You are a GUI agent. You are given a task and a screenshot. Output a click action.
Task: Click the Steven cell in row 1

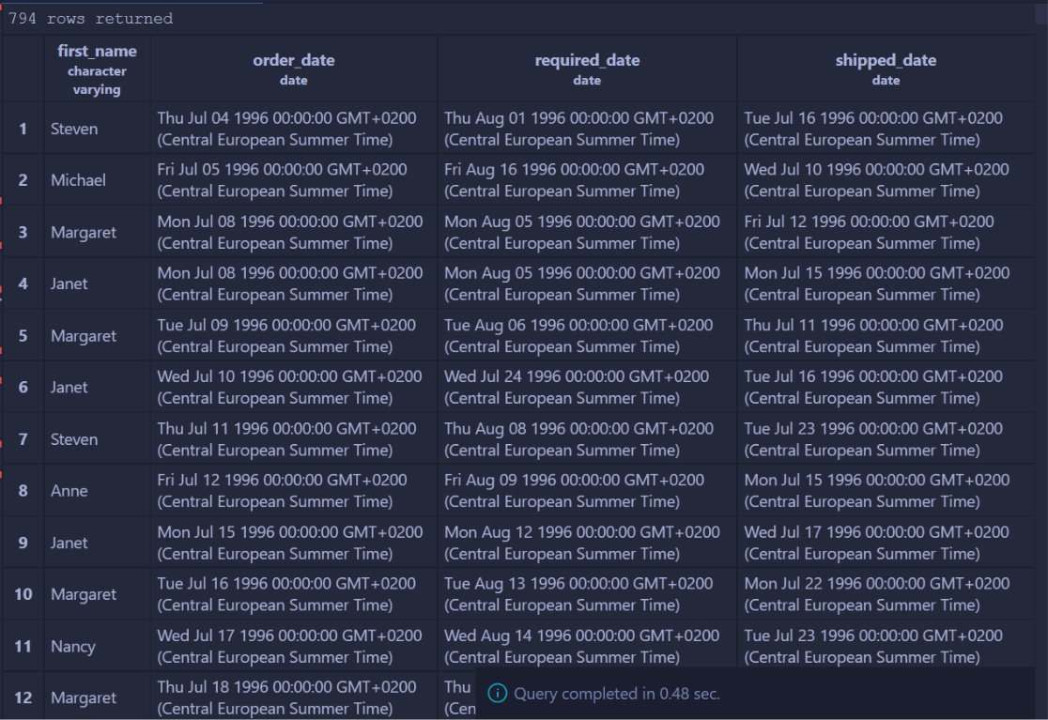click(97, 129)
